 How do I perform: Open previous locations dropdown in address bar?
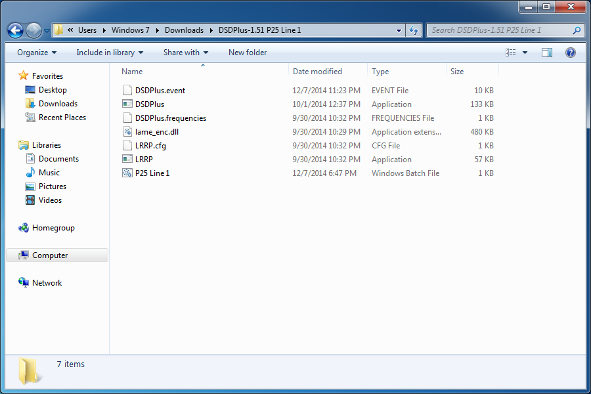point(399,31)
